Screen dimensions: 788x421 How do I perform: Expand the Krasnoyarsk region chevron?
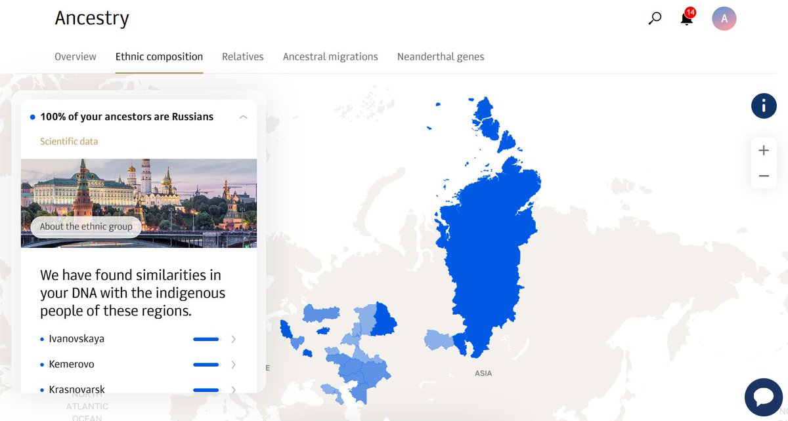coord(233,389)
